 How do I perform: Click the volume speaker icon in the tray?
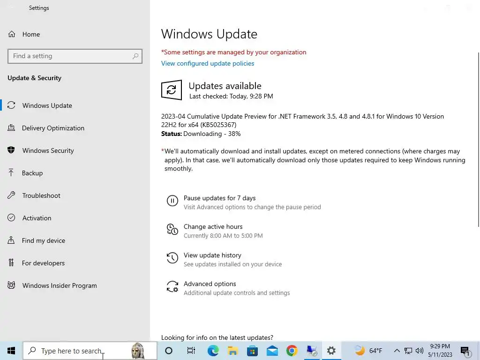420,351
